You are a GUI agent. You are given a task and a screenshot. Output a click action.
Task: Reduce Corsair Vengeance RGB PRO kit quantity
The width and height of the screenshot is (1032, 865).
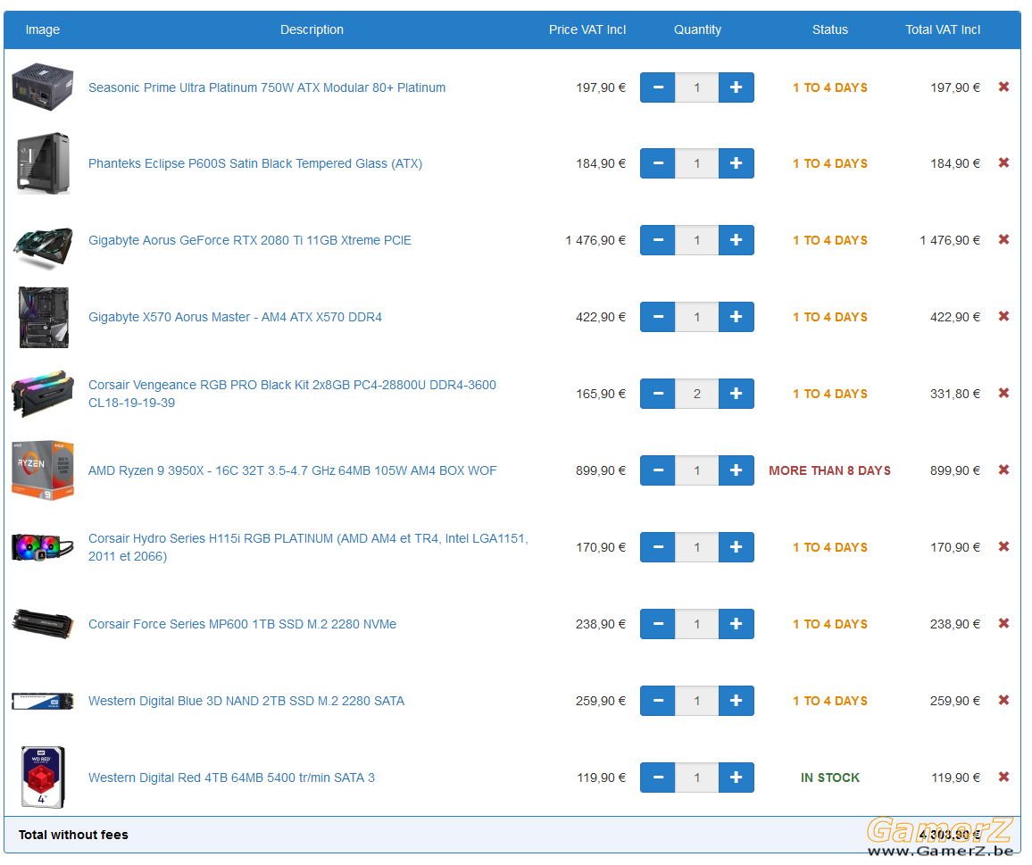pyautogui.click(x=658, y=394)
